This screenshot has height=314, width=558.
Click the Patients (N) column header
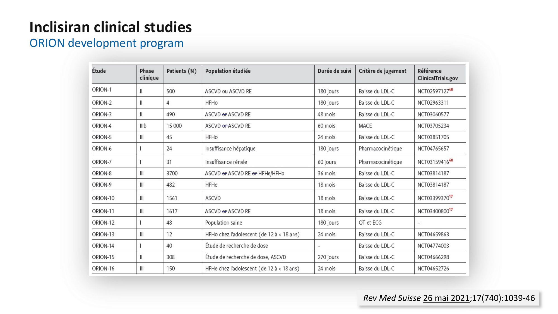[x=181, y=71]
